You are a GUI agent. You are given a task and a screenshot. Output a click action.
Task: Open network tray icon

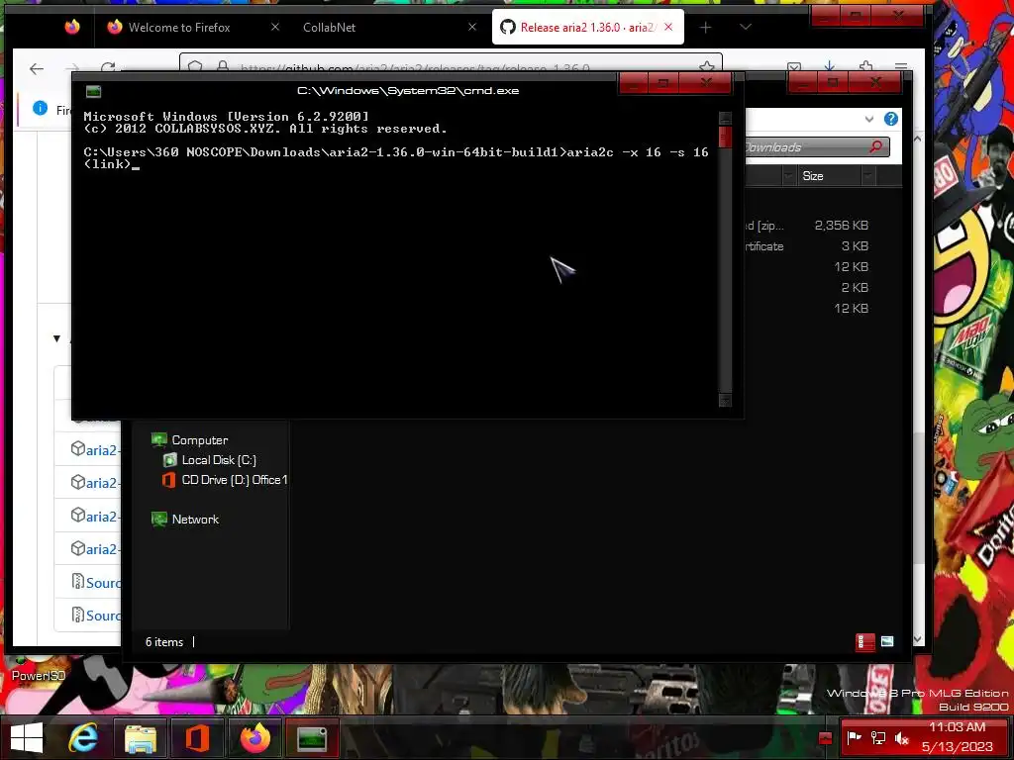[877, 737]
